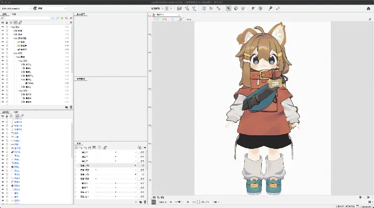
Task: Open the display options dropdown below canvas
Action: point(216,202)
